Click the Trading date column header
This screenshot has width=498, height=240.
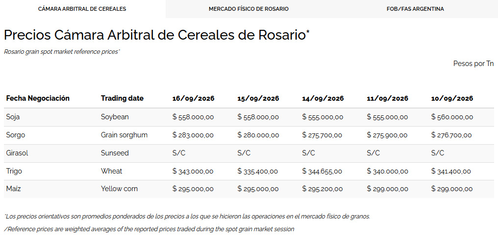[122, 98]
